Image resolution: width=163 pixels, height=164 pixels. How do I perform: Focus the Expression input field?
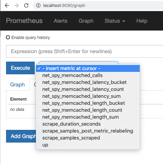pyautogui.click(x=85, y=51)
